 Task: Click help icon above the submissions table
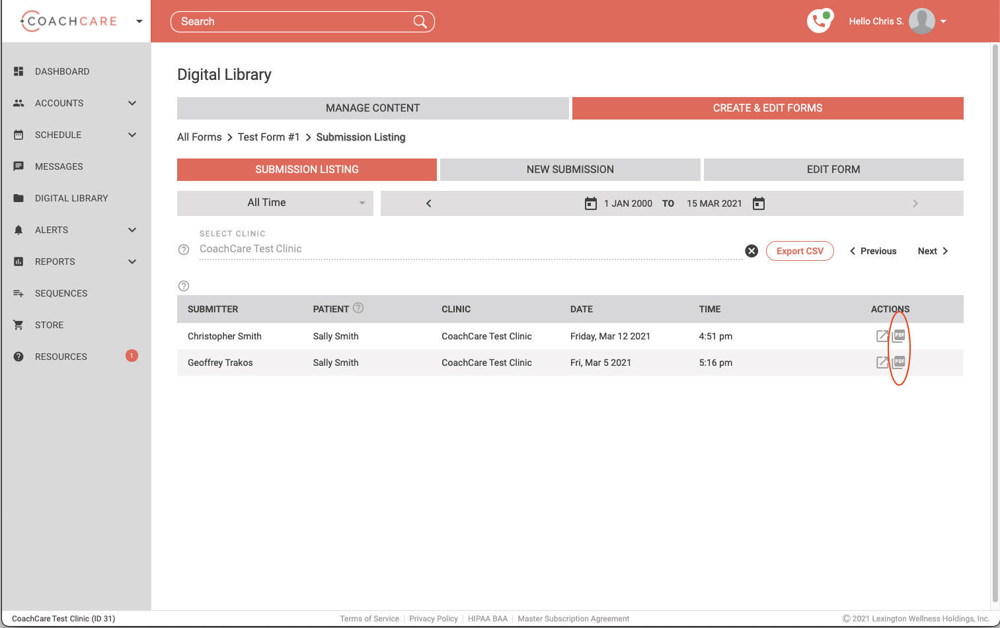pyautogui.click(x=184, y=286)
